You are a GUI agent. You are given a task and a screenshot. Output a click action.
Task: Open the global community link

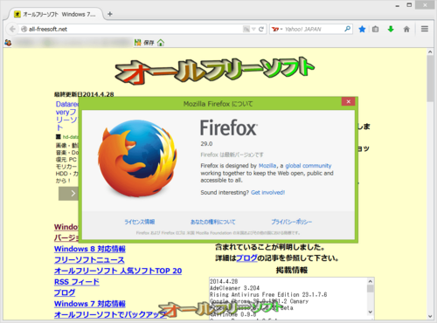tap(309, 166)
